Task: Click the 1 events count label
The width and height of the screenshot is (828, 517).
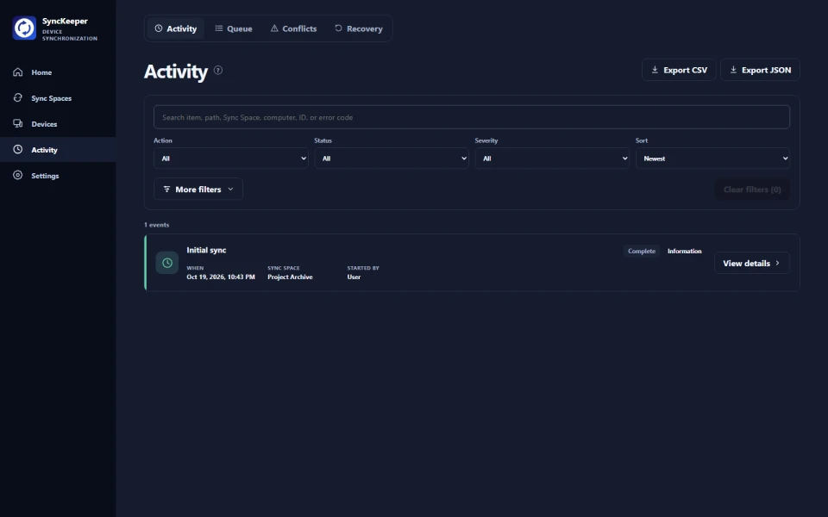Action: click(156, 225)
